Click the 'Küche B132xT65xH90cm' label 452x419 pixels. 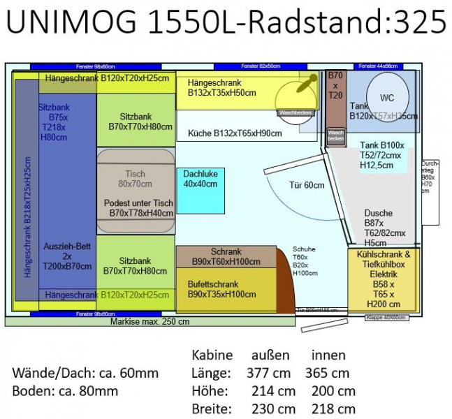pos(235,133)
